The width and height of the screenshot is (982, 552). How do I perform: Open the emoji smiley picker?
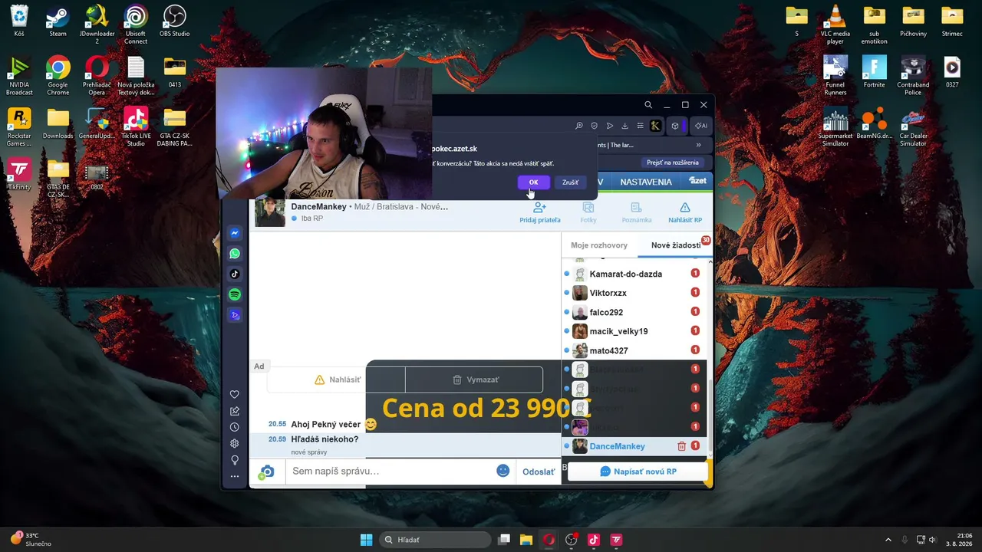[x=503, y=471]
